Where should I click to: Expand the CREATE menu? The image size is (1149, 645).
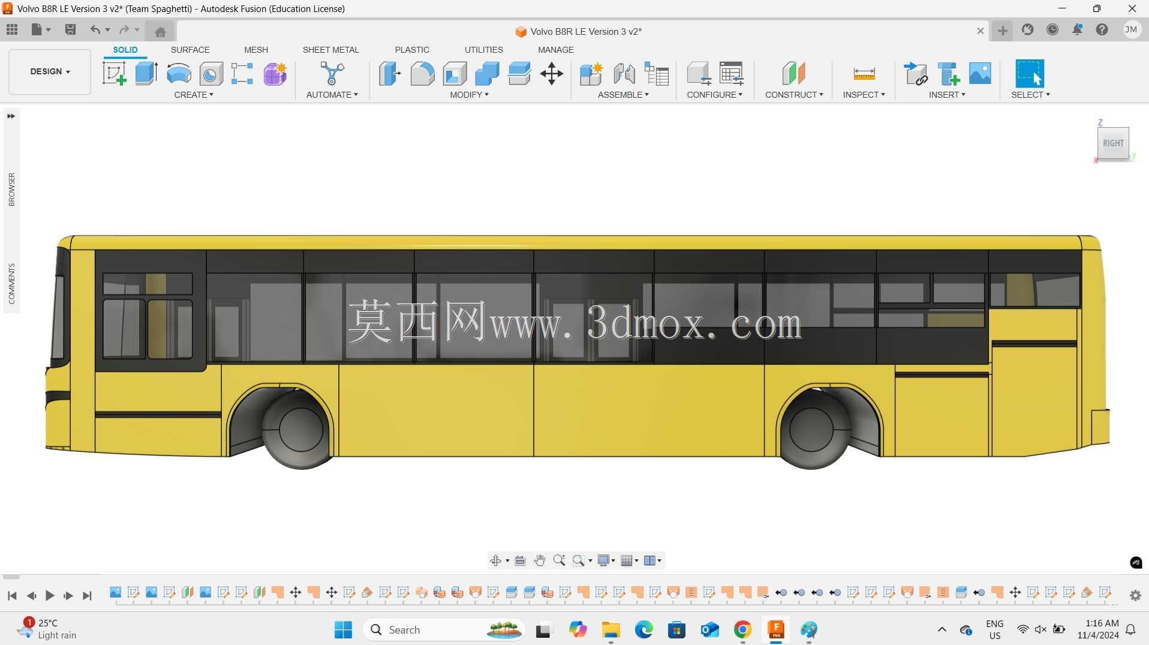194,95
